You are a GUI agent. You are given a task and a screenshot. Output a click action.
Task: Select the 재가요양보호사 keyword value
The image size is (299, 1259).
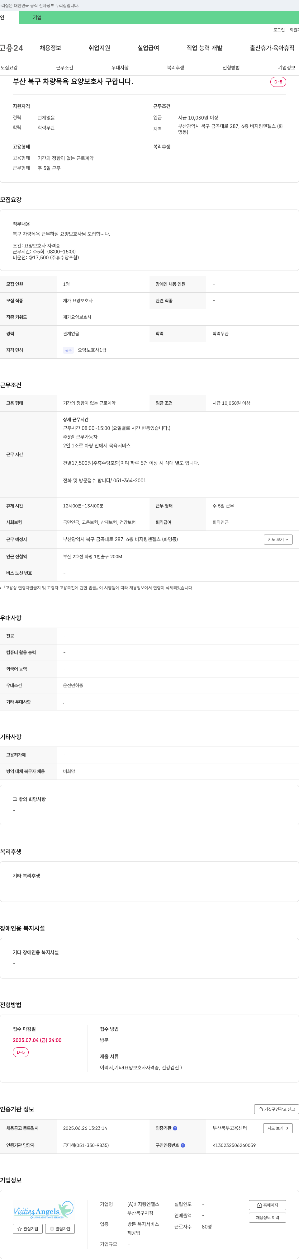[x=77, y=318]
